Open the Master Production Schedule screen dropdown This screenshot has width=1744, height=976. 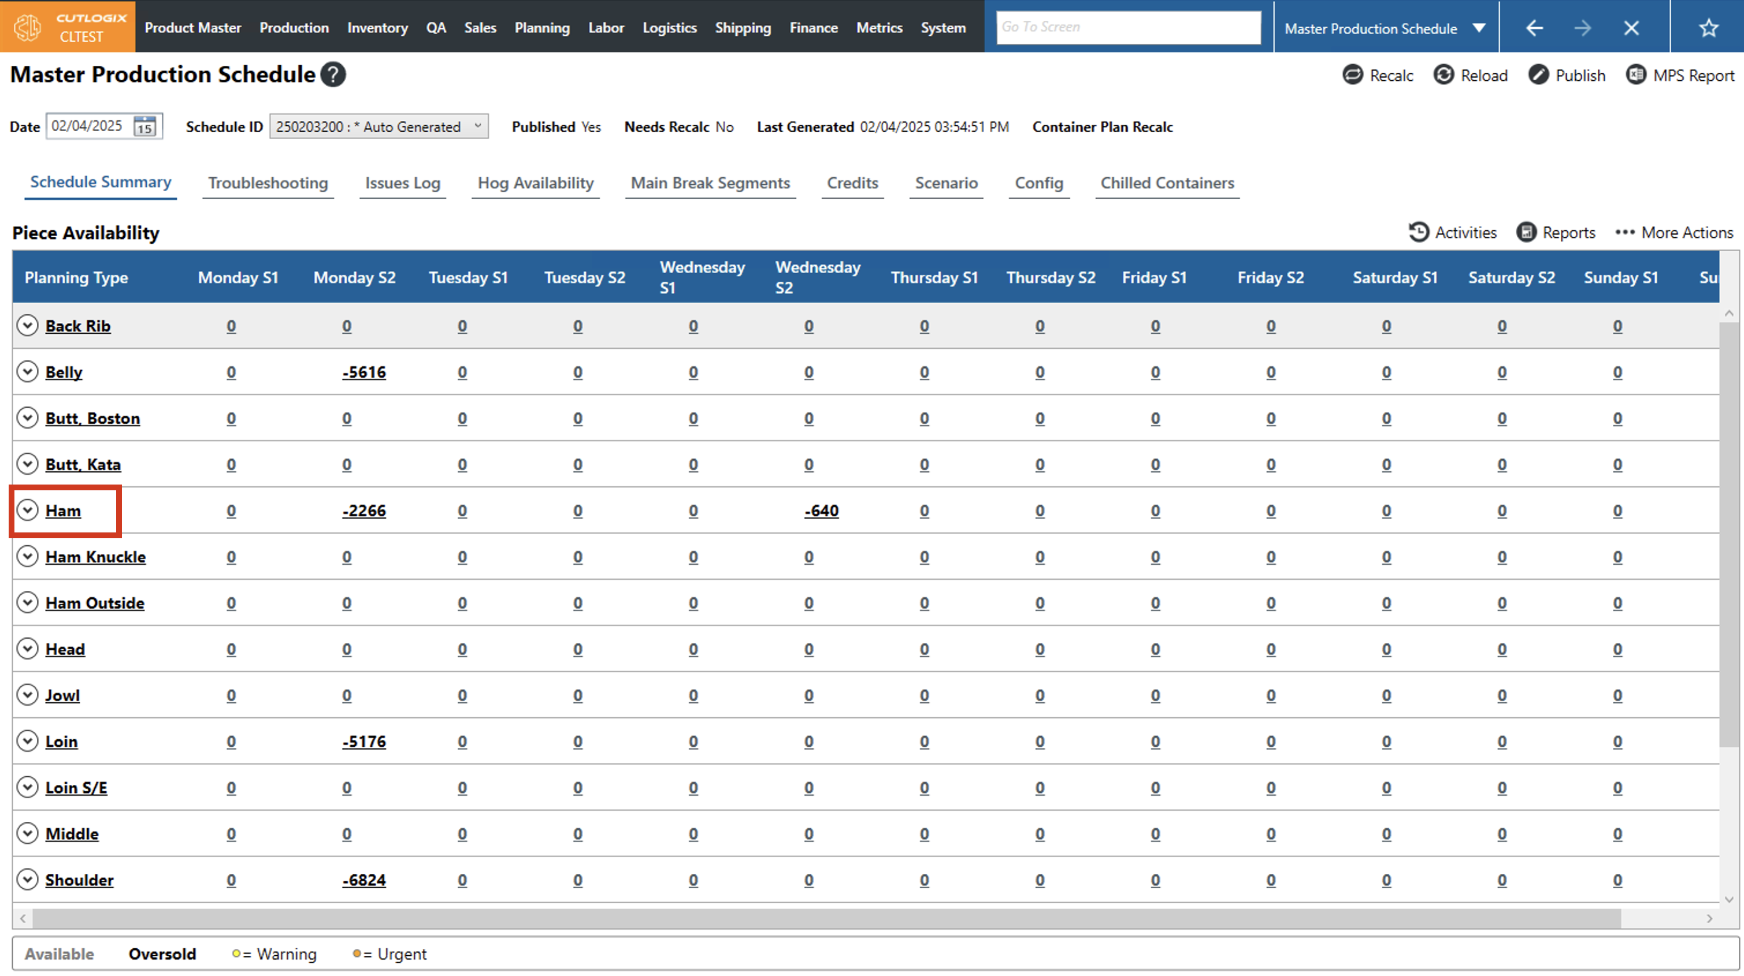click(1479, 28)
